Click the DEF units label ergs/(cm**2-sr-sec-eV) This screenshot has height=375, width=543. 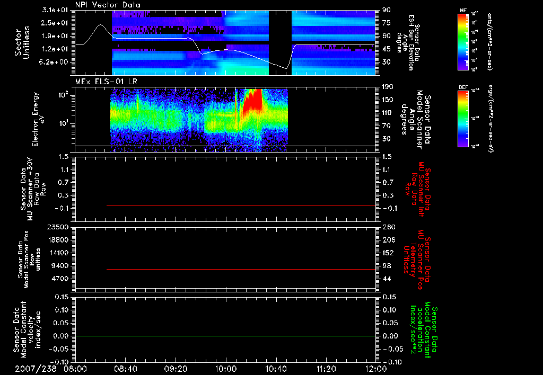pos(491,118)
